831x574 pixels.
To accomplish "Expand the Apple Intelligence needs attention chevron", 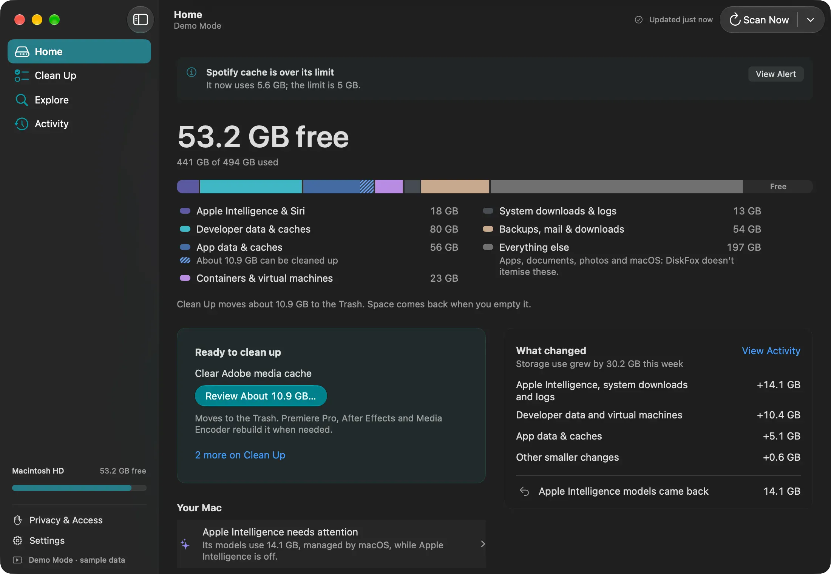I will pos(483,544).
